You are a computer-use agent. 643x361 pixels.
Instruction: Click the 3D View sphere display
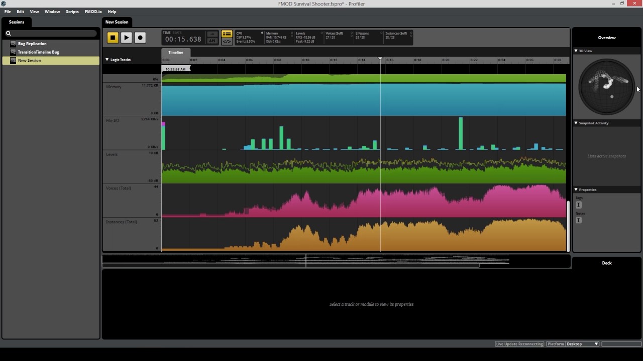(x=607, y=87)
